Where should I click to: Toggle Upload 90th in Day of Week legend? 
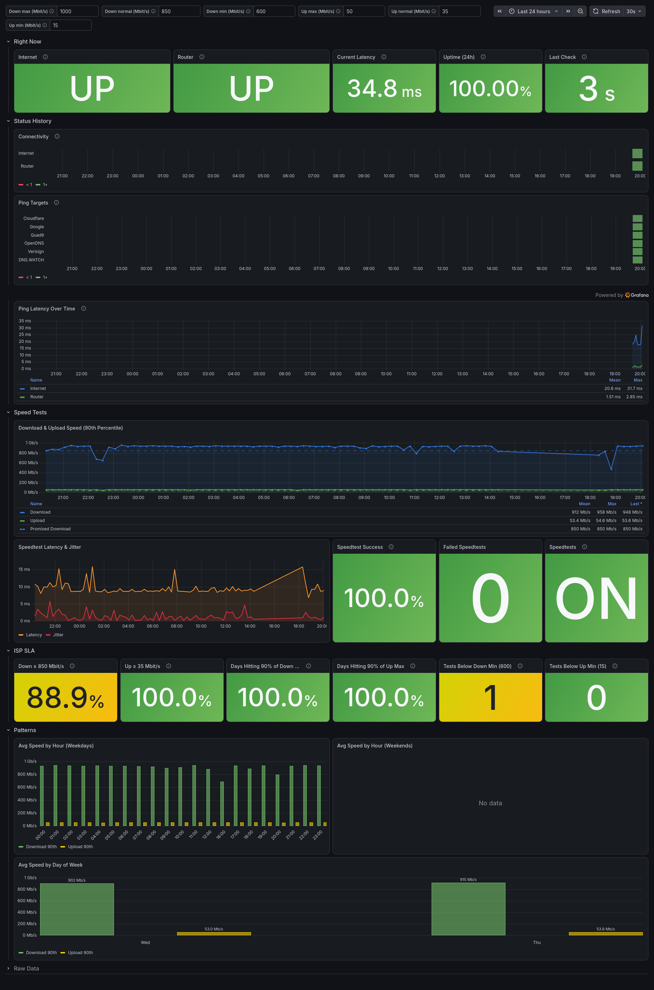pos(81,952)
